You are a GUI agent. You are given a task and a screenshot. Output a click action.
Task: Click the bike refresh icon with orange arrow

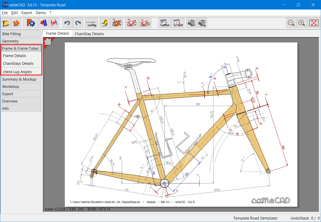click(x=117, y=23)
